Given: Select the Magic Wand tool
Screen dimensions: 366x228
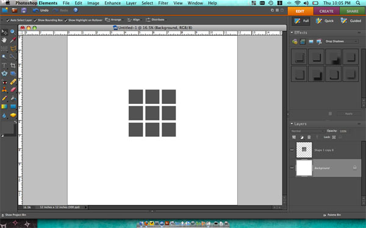Looking at the screenshot, I should click(x=4, y=57).
